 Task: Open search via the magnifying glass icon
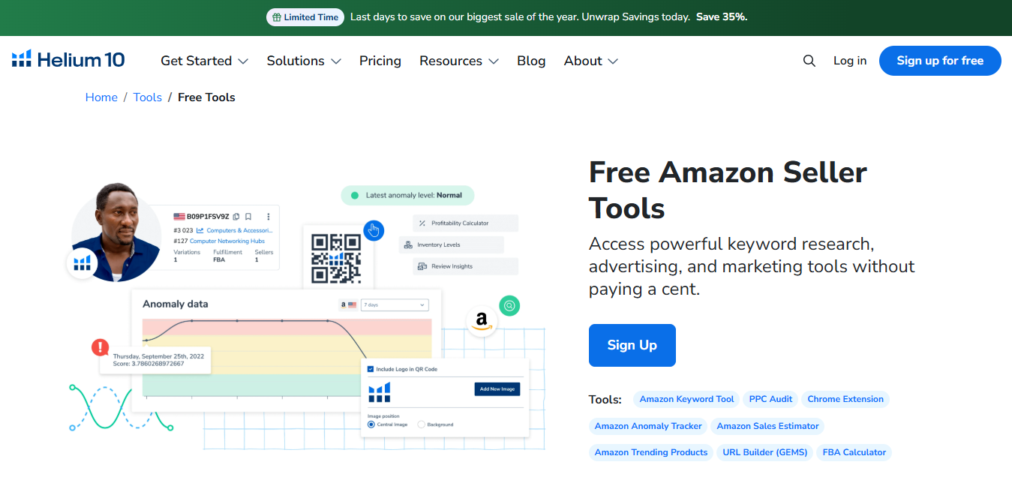tap(809, 61)
